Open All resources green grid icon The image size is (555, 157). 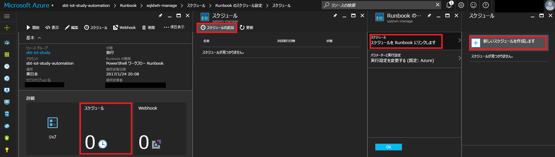coord(7,55)
